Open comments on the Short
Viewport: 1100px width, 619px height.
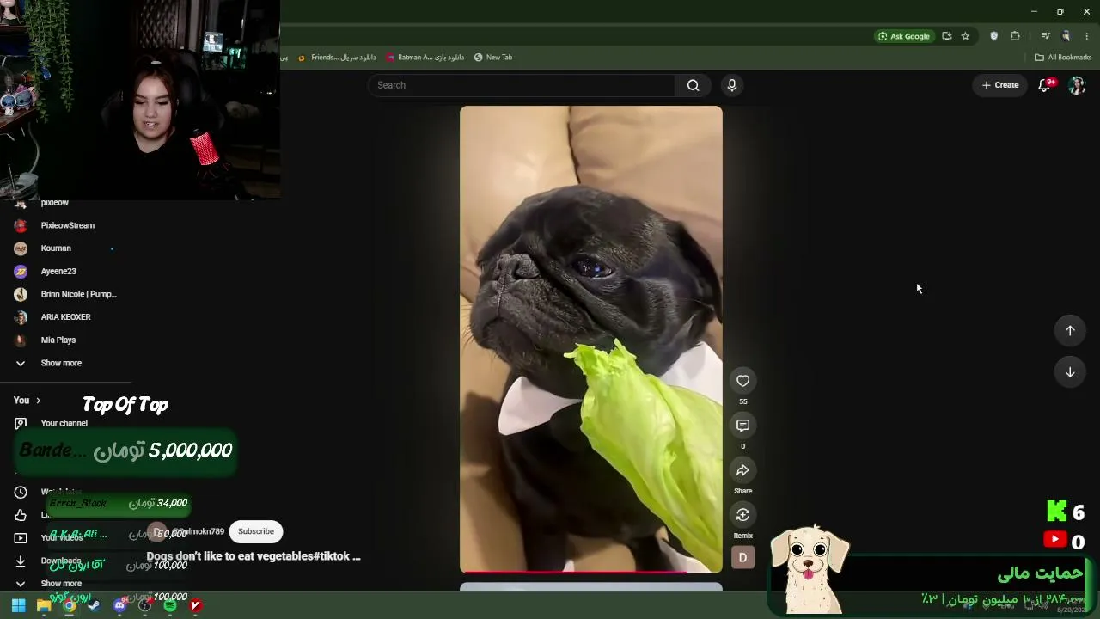742,426
